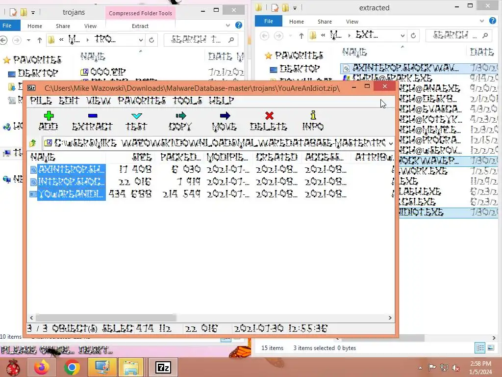
Task: Go up a folder in extracted window
Action: (x=301, y=35)
